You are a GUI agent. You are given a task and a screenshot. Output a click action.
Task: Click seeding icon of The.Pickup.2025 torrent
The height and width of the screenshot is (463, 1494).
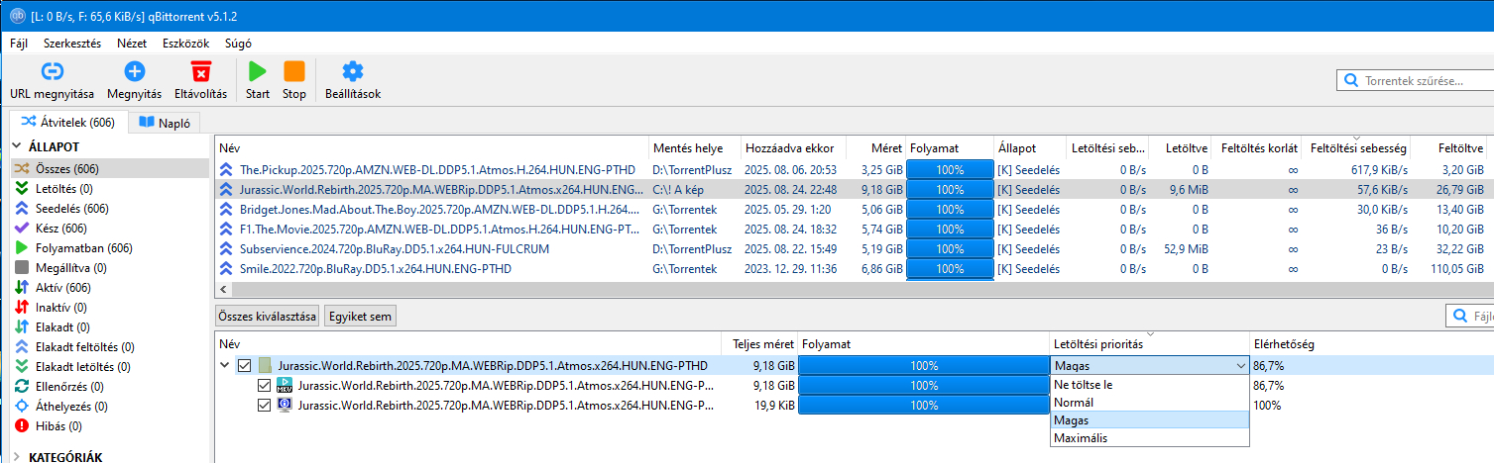tap(226, 169)
